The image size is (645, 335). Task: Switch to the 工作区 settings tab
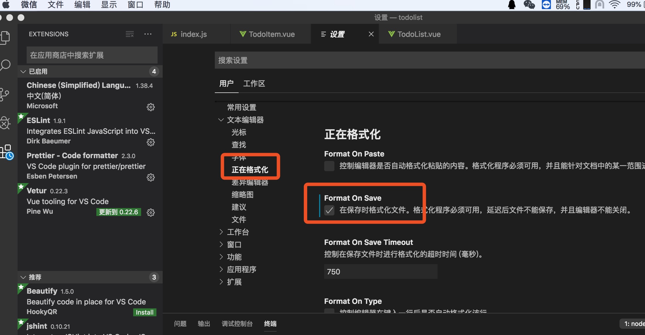click(254, 84)
